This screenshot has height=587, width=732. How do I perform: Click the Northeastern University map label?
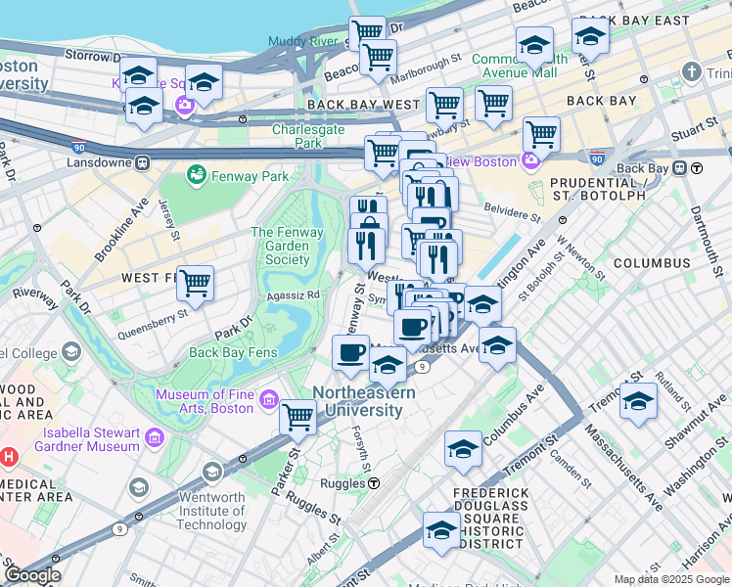click(364, 402)
